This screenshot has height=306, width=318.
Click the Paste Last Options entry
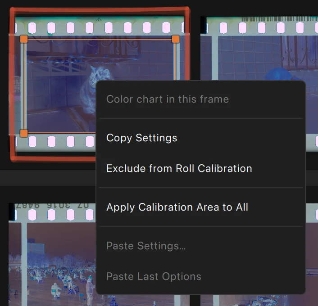point(201,277)
